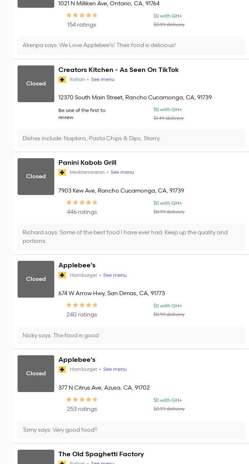Click the star rating above 154 ratings
The image size is (249, 464).
pyautogui.click(x=82, y=16)
